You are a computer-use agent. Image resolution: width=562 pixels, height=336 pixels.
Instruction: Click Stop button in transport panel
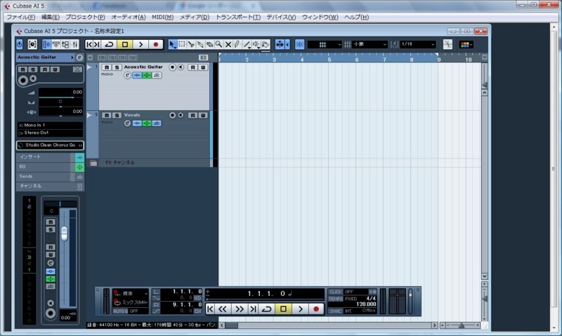point(283,309)
